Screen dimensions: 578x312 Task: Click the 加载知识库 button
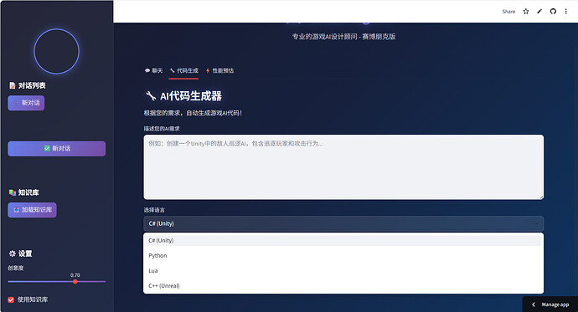32,210
